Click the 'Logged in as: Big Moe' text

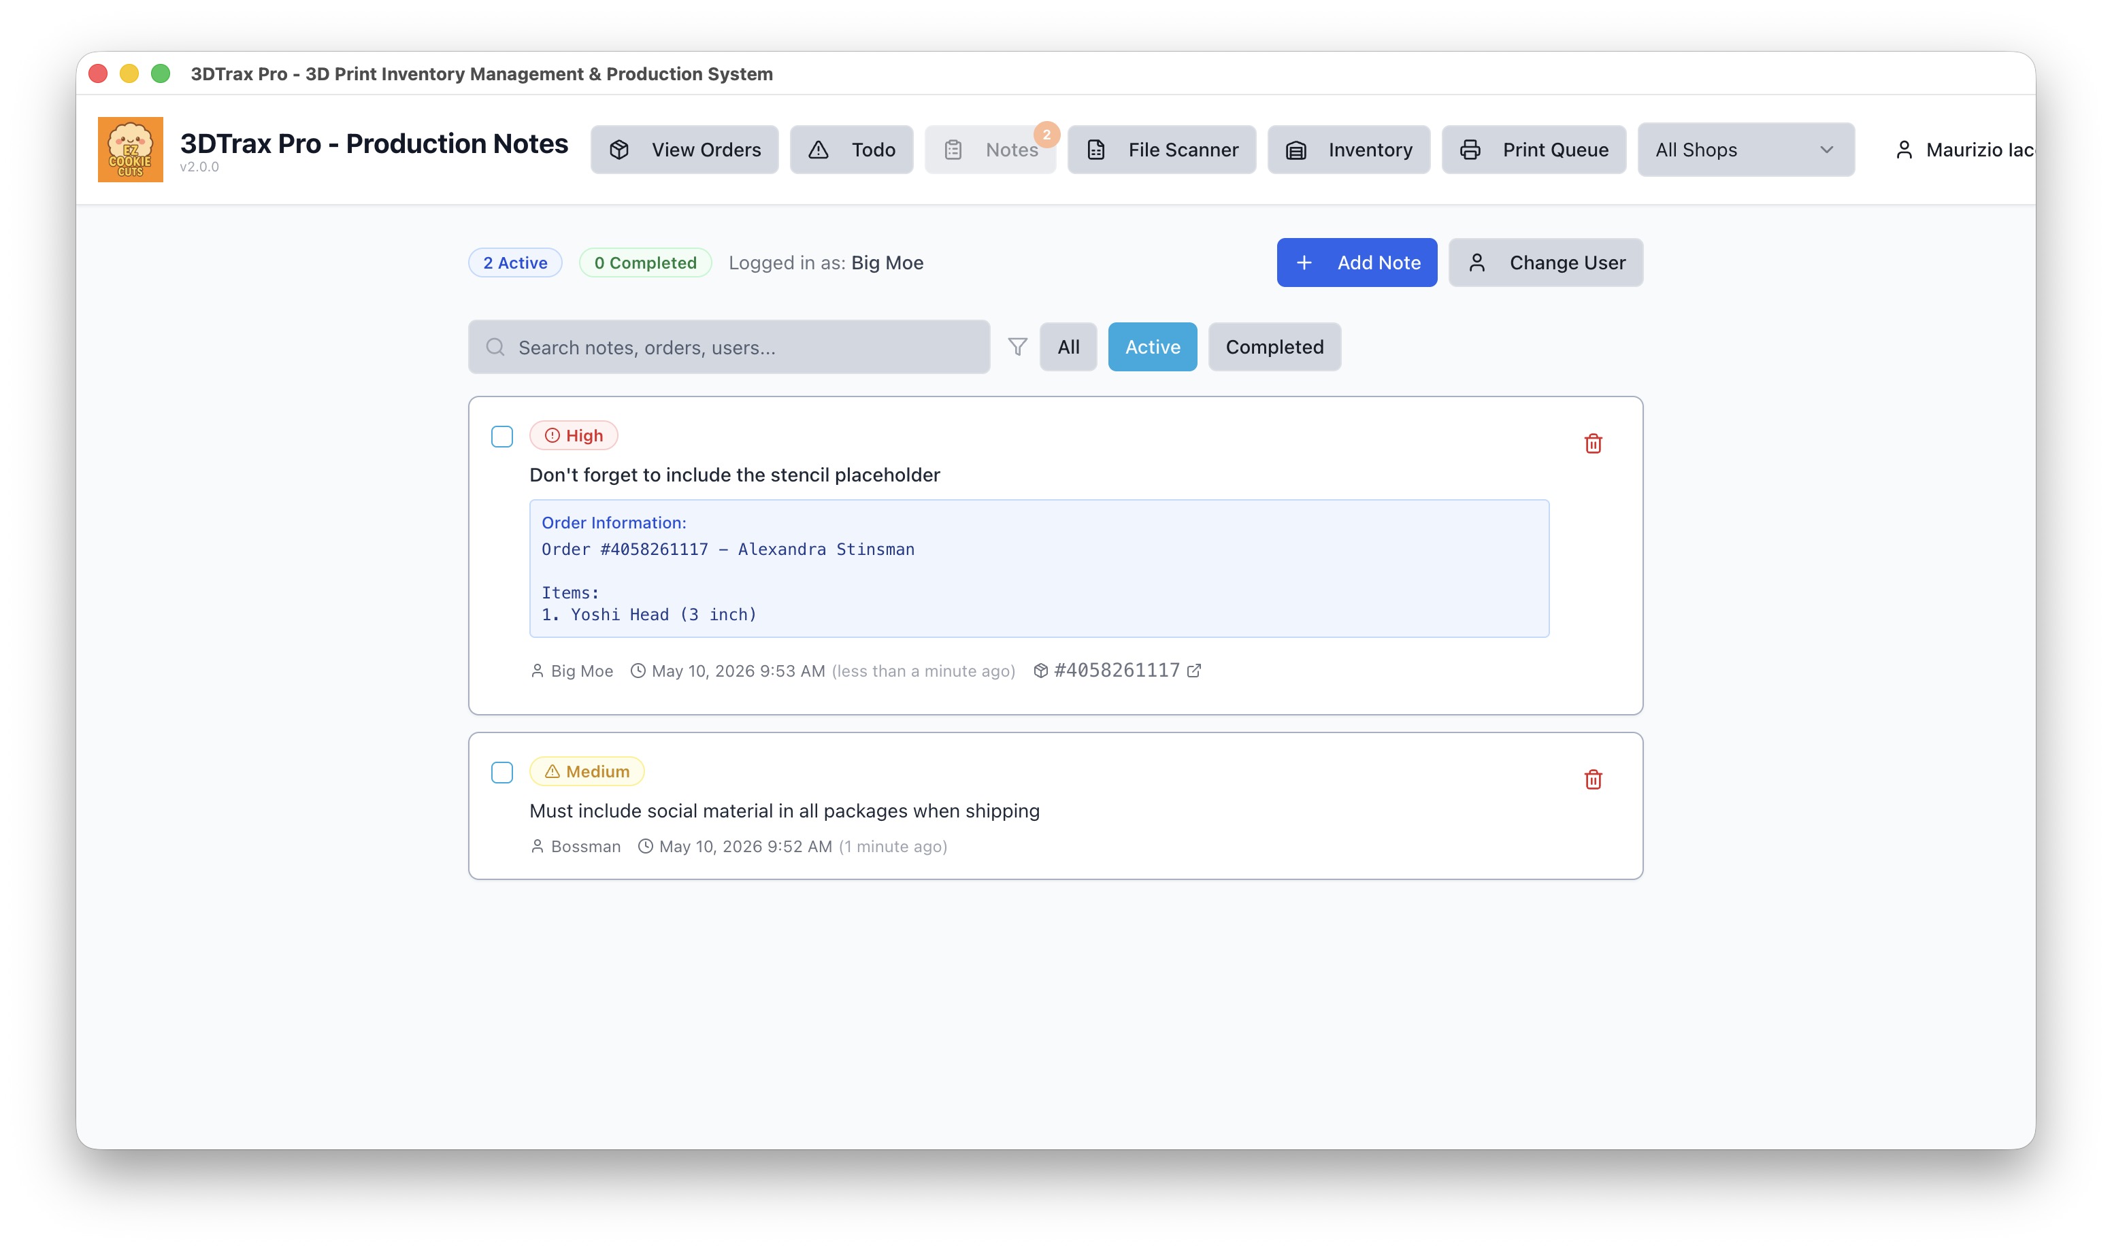pos(825,263)
